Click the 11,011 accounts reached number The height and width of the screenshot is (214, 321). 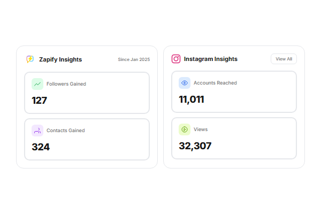pos(192,100)
